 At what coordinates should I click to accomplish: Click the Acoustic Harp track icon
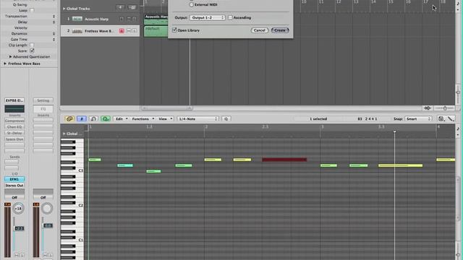(77, 19)
